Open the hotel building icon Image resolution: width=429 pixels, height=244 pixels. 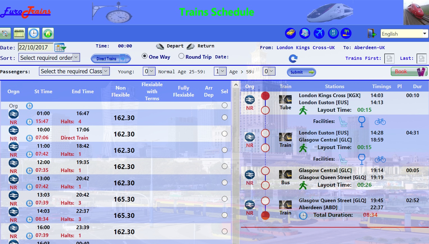click(305, 33)
